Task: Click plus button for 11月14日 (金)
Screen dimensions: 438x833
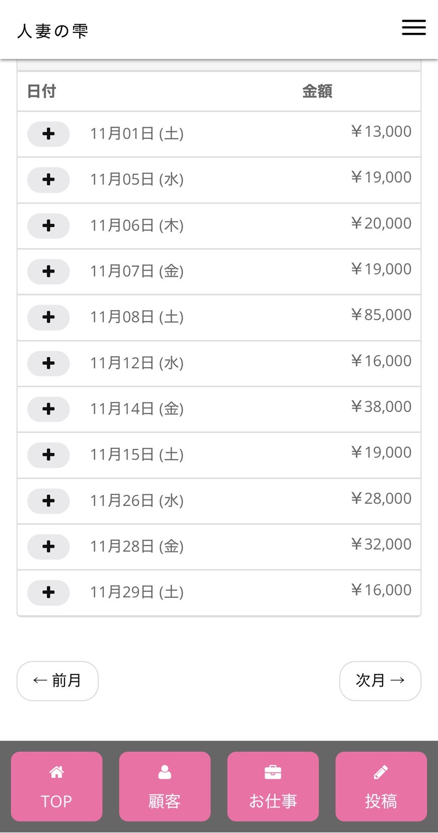Action: tap(48, 409)
